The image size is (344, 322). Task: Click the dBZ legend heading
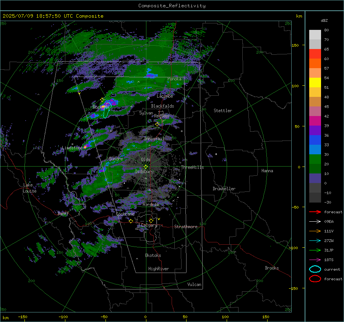[x=324, y=20]
